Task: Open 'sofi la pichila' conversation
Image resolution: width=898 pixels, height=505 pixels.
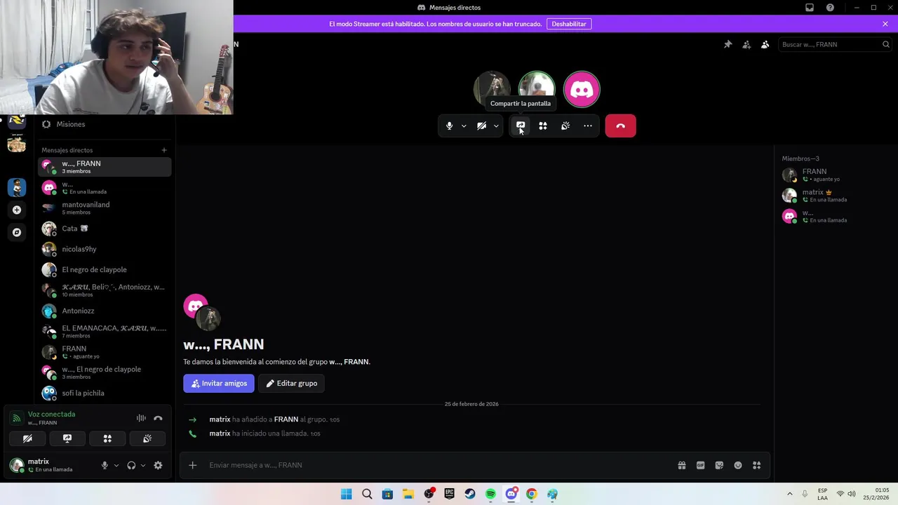Action: coord(105,393)
